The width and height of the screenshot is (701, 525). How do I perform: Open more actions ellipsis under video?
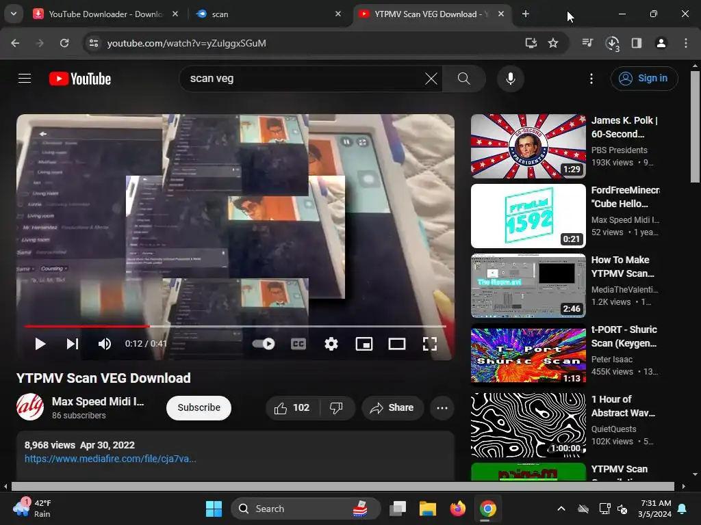click(442, 407)
